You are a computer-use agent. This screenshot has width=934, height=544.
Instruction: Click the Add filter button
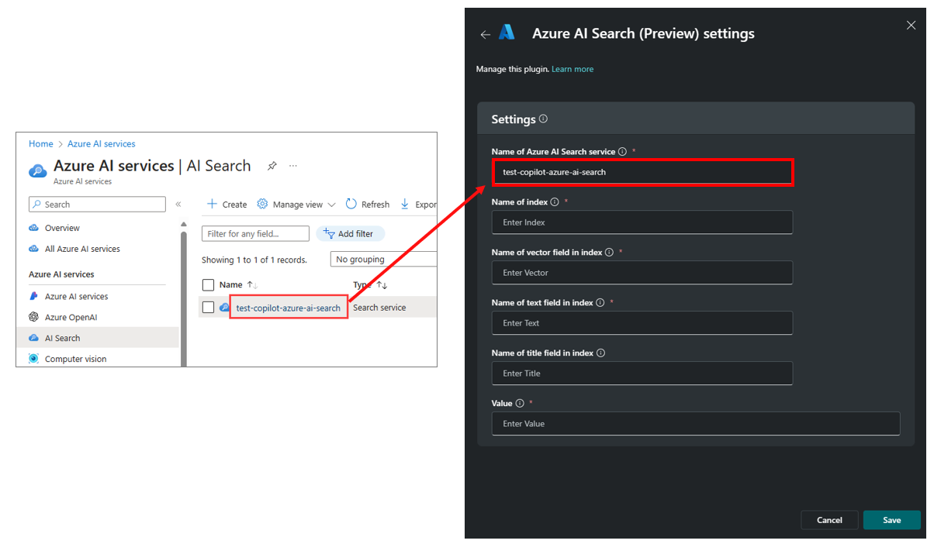click(350, 233)
